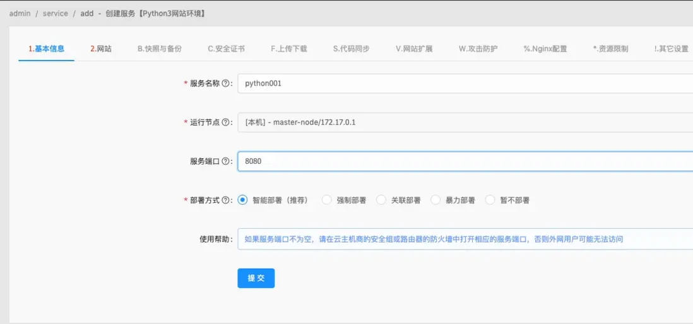Click help icon next to 服务名称
This screenshot has width=693, height=324.
pyautogui.click(x=226, y=83)
